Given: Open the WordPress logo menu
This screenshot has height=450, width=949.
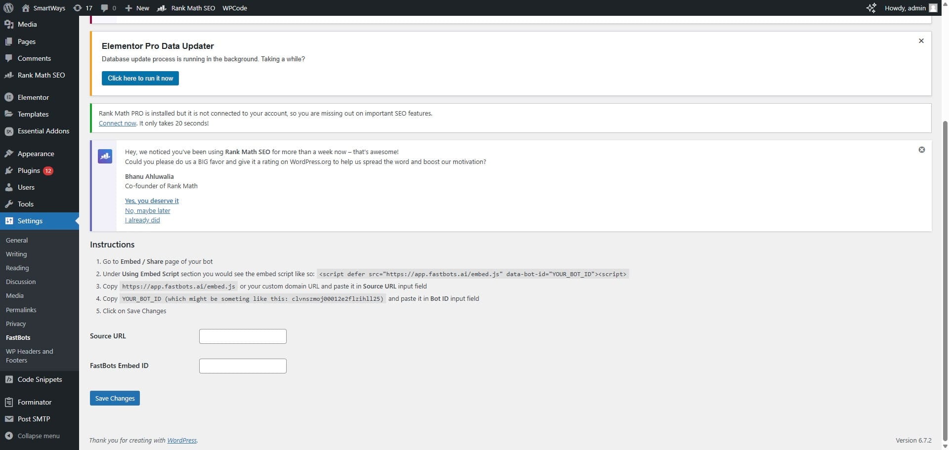Looking at the screenshot, I should click(x=8, y=8).
